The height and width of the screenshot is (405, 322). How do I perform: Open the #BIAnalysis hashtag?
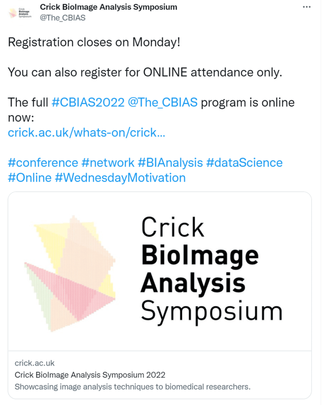[x=170, y=163]
